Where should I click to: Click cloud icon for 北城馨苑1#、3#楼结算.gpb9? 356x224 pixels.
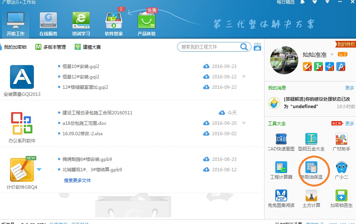click(206, 169)
